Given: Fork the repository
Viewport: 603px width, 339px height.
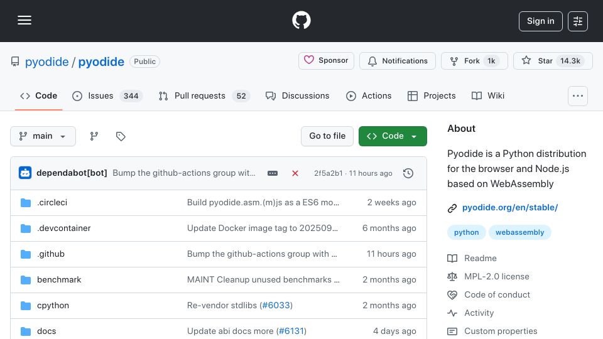Looking at the screenshot, I should [474, 61].
